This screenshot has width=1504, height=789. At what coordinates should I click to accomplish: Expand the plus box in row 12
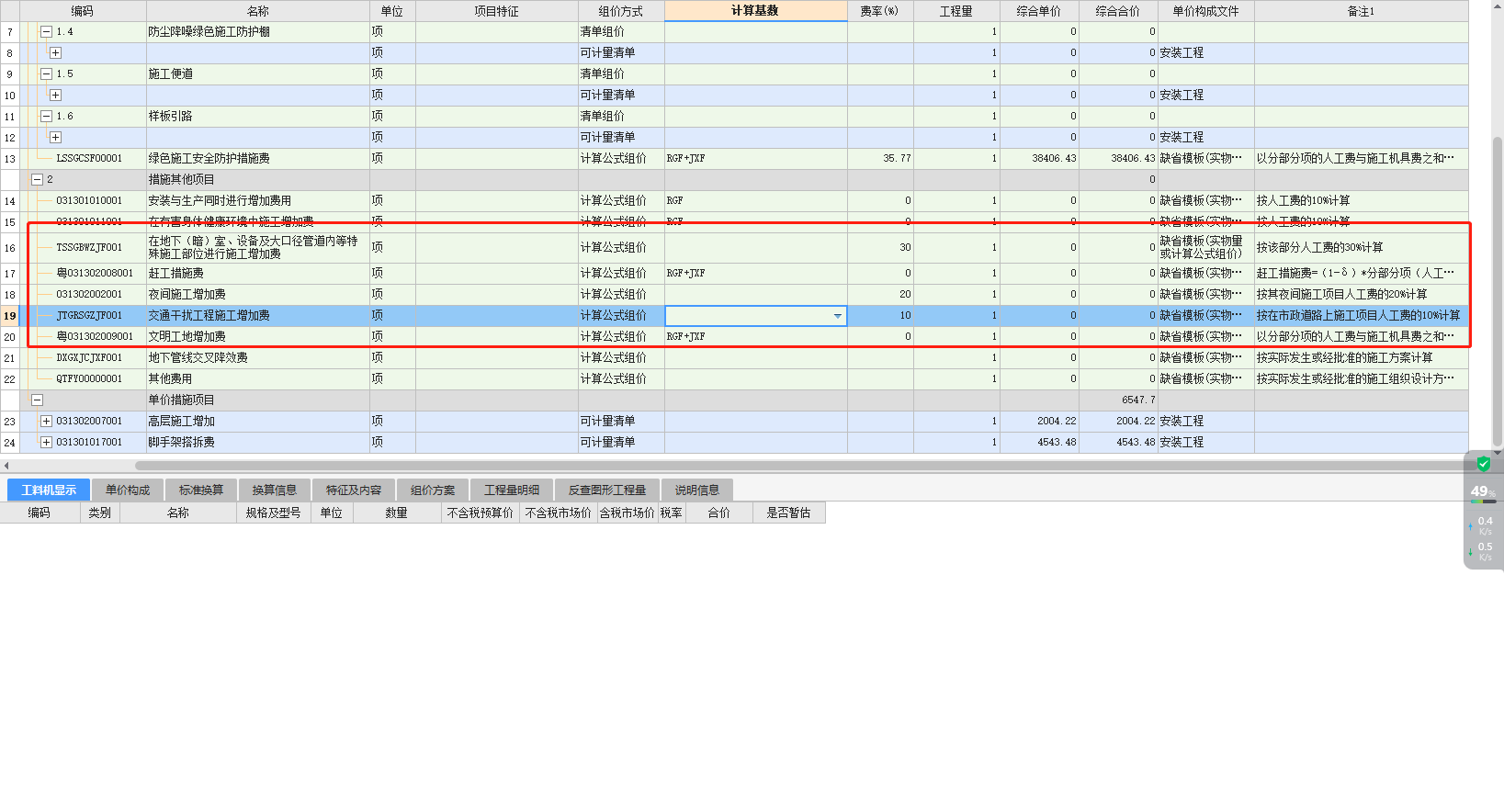coord(55,137)
